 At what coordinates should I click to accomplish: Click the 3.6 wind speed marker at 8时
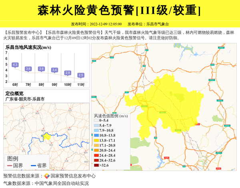click(41, 69)
